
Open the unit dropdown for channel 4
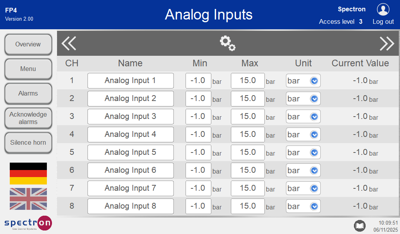click(303, 135)
